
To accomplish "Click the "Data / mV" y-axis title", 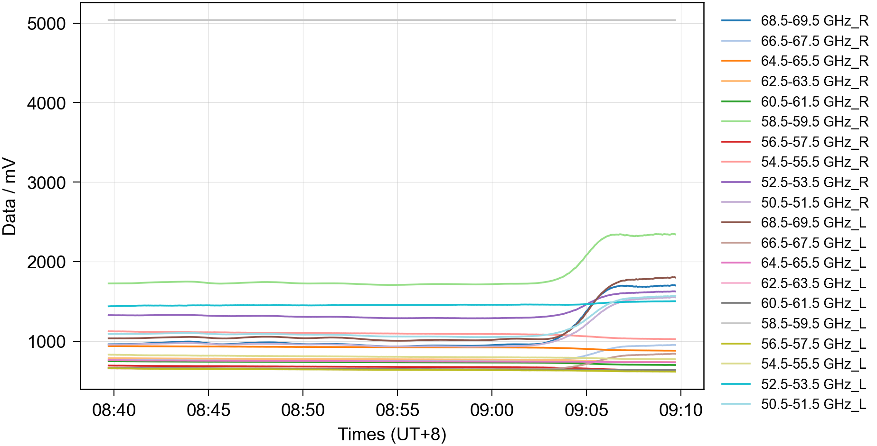I will tap(9, 197).
